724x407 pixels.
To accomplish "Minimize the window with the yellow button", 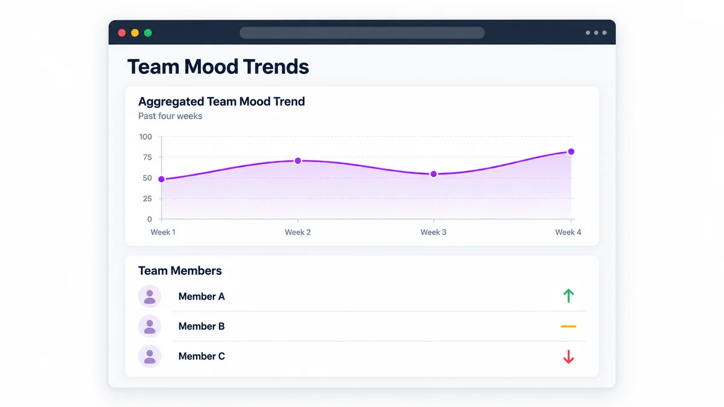I will [135, 33].
